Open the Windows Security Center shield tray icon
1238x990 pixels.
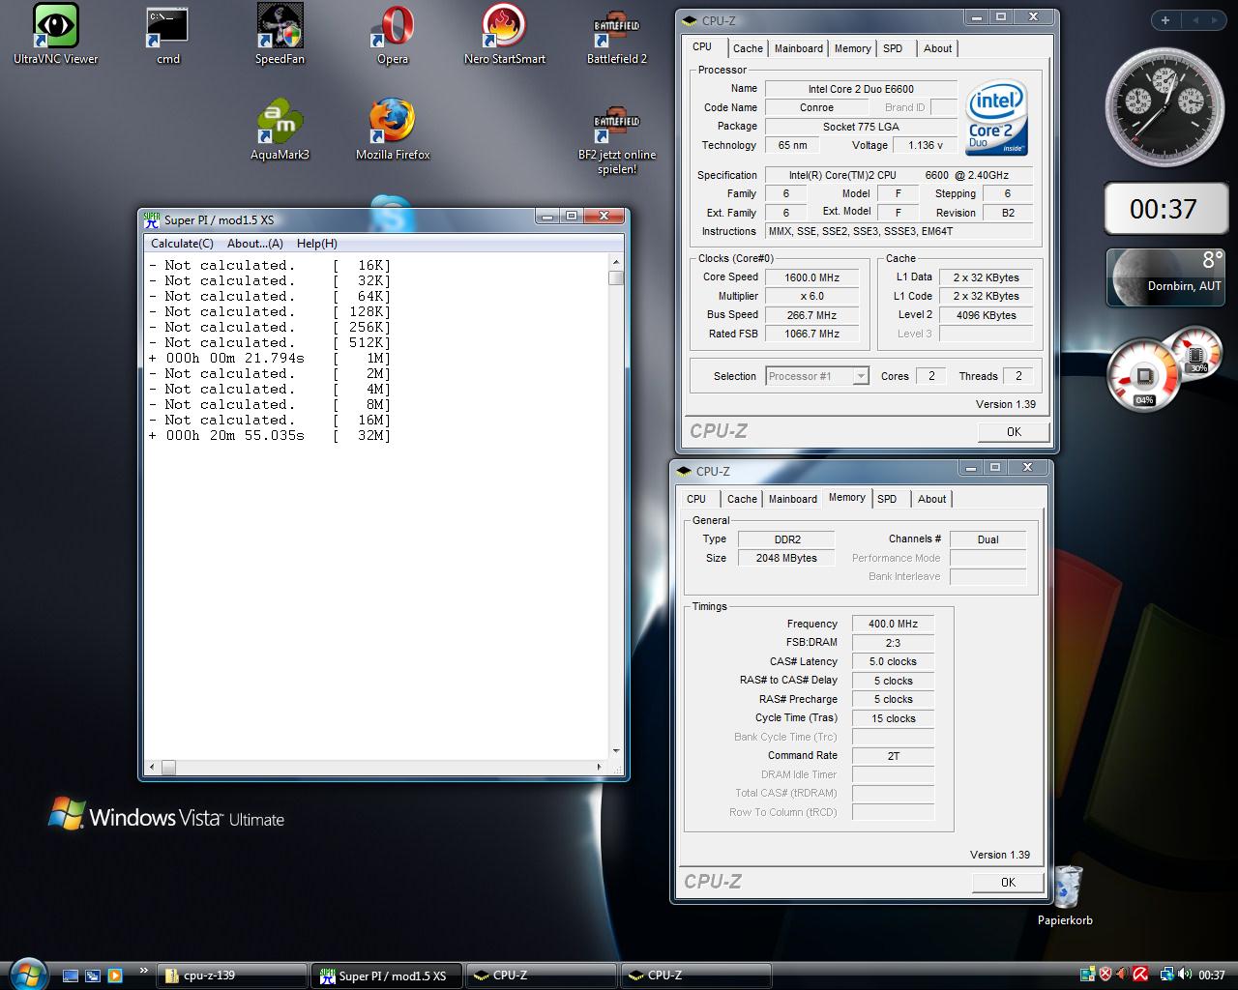pos(1105,975)
